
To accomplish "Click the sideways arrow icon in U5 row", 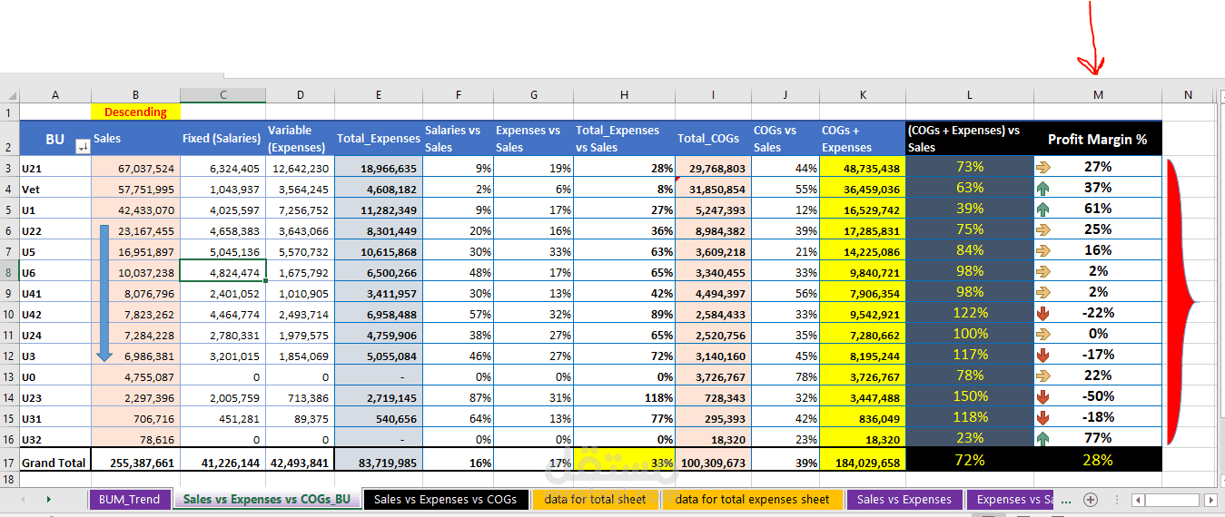I will coord(1042,250).
